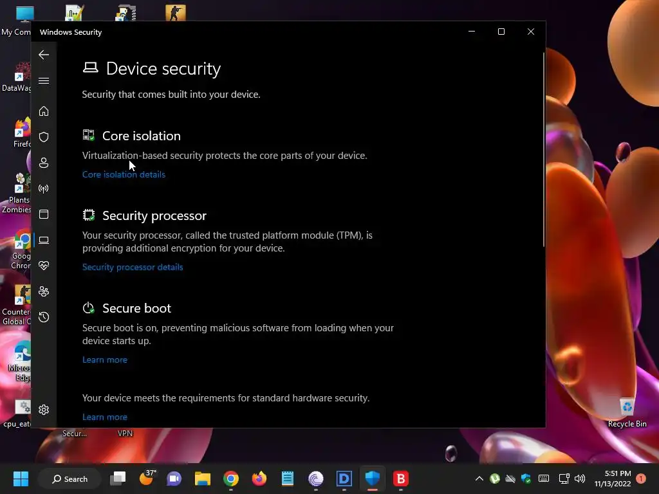
Task: Open File Explorer from the taskbar
Action: coord(203,479)
